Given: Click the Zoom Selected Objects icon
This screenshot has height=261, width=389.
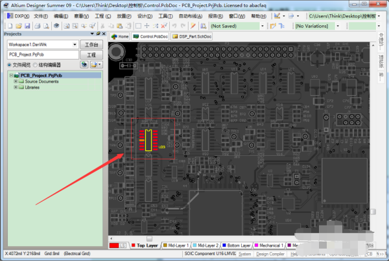Looking at the screenshot, I should tap(75, 26).
